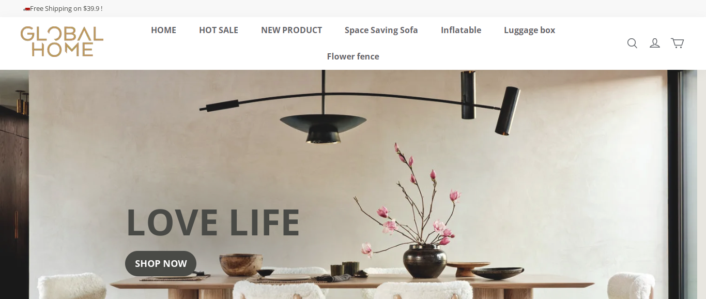
Task: Click the wooden bowl on the table
Action: pos(241,265)
